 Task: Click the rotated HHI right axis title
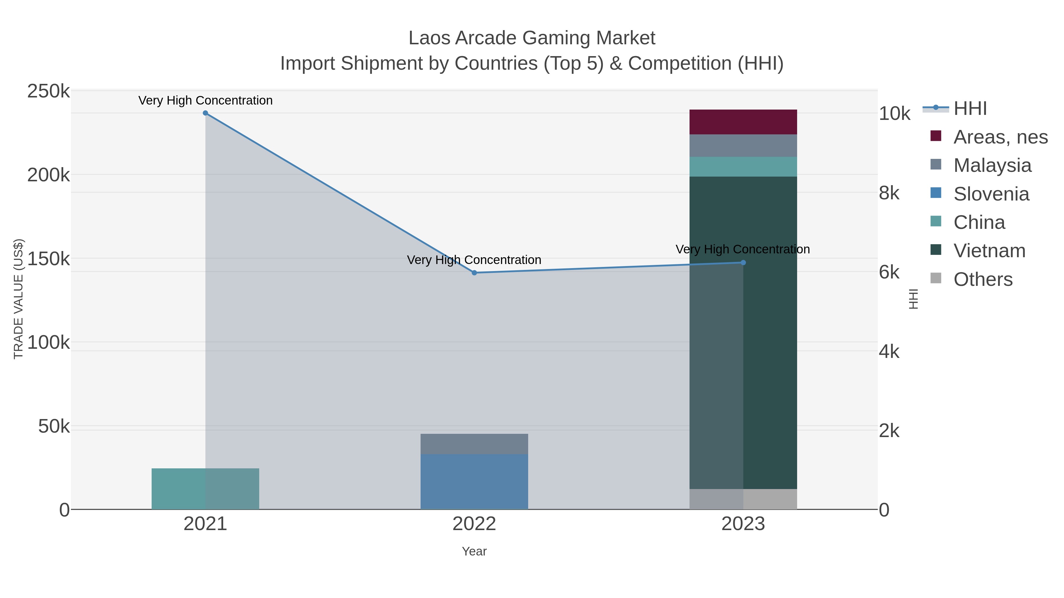point(913,299)
